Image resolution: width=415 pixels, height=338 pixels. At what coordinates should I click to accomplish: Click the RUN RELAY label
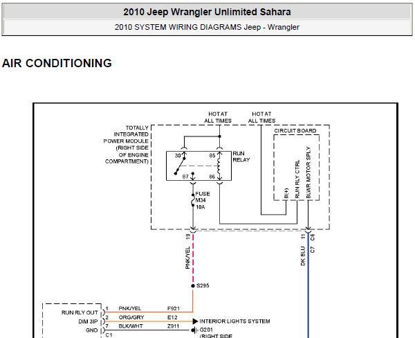pos(241,157)
